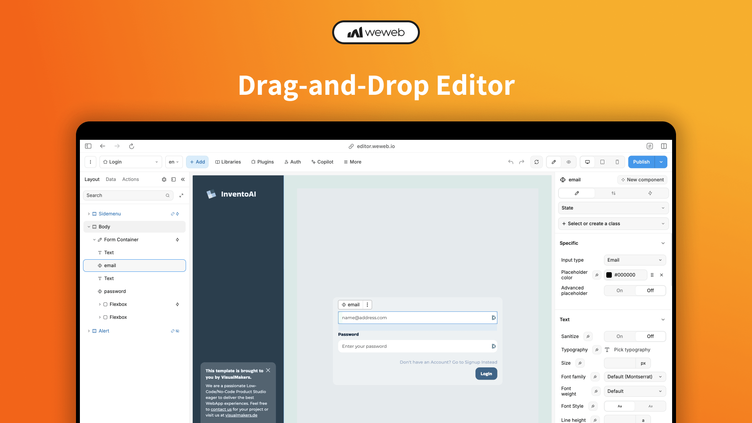
Task: Select the mobile breakpoint view
Action: pyautogui.click(x=617, y=162)
